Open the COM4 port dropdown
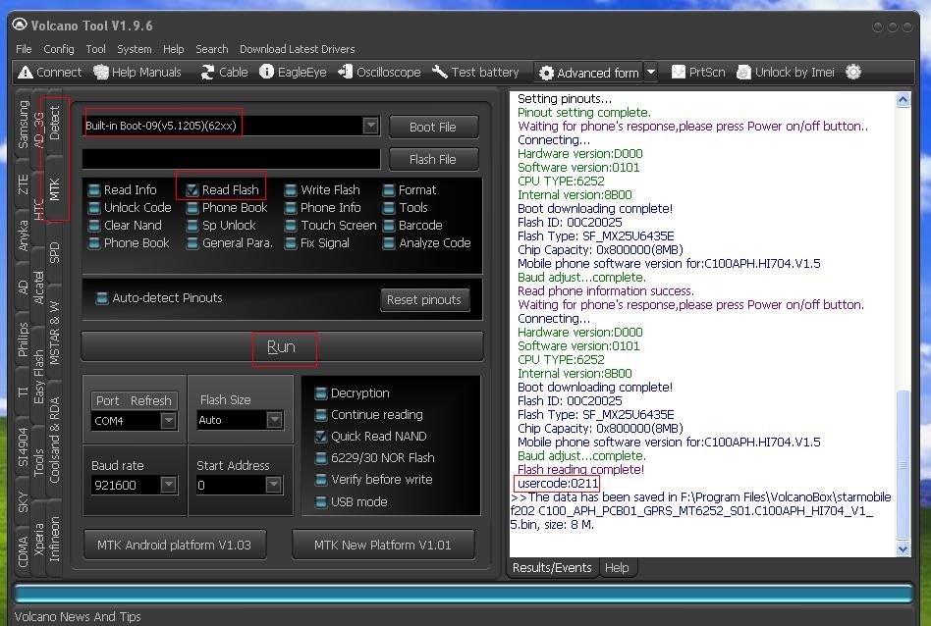Screen dimensions: 931x626 168,421
